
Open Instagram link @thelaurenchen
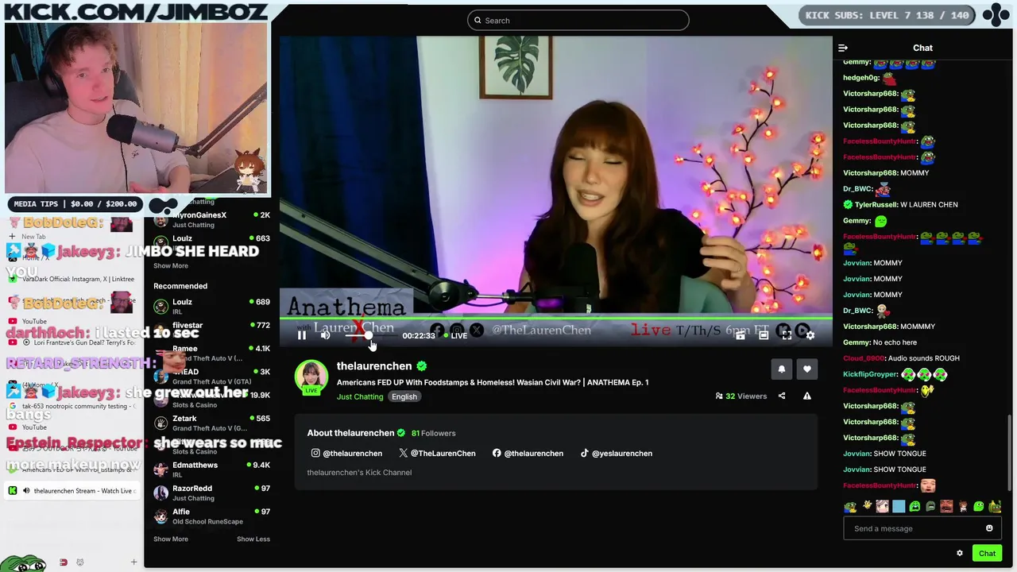(346, 453)
